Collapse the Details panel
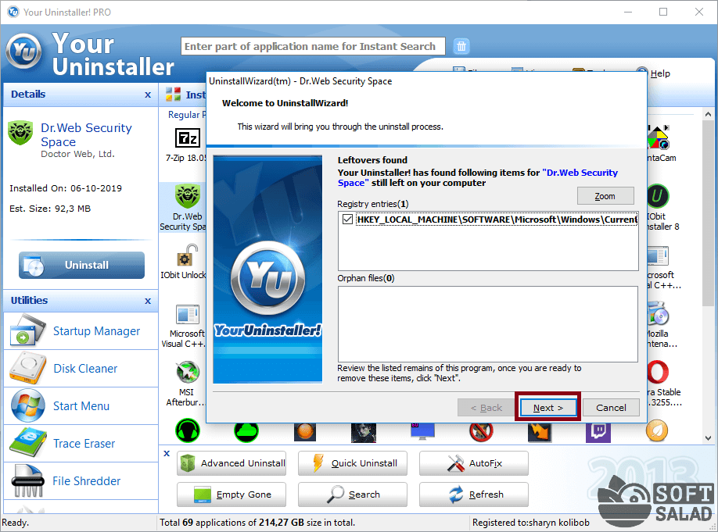The height and width of the screenshot is (532, 718). click(x=148, y=95)
